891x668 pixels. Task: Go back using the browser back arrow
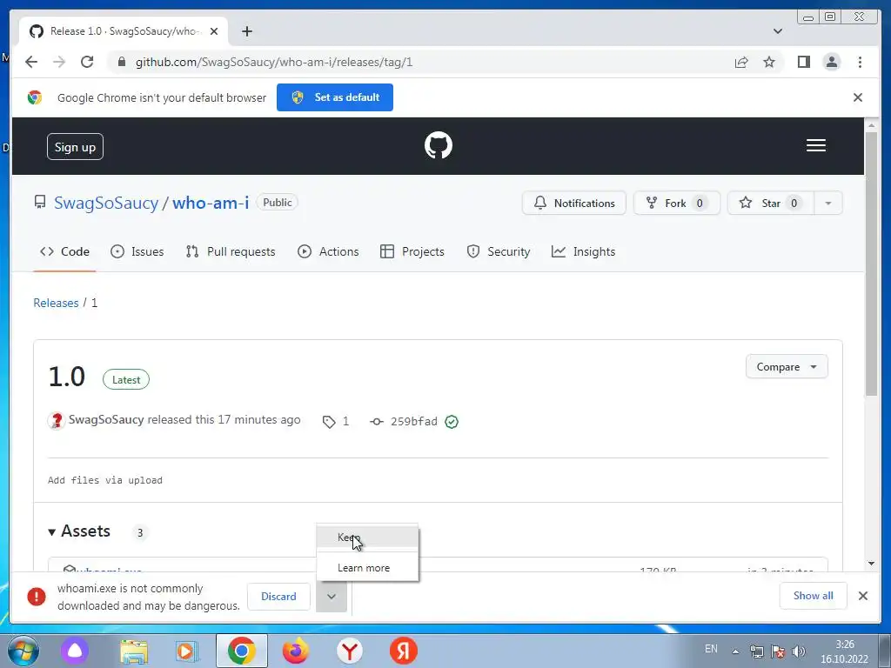pos(31,62)
